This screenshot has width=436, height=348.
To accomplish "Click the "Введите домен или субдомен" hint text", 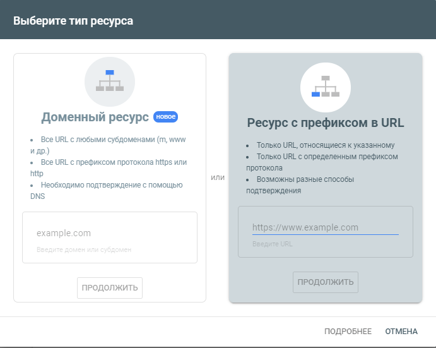I will (84, 249).
